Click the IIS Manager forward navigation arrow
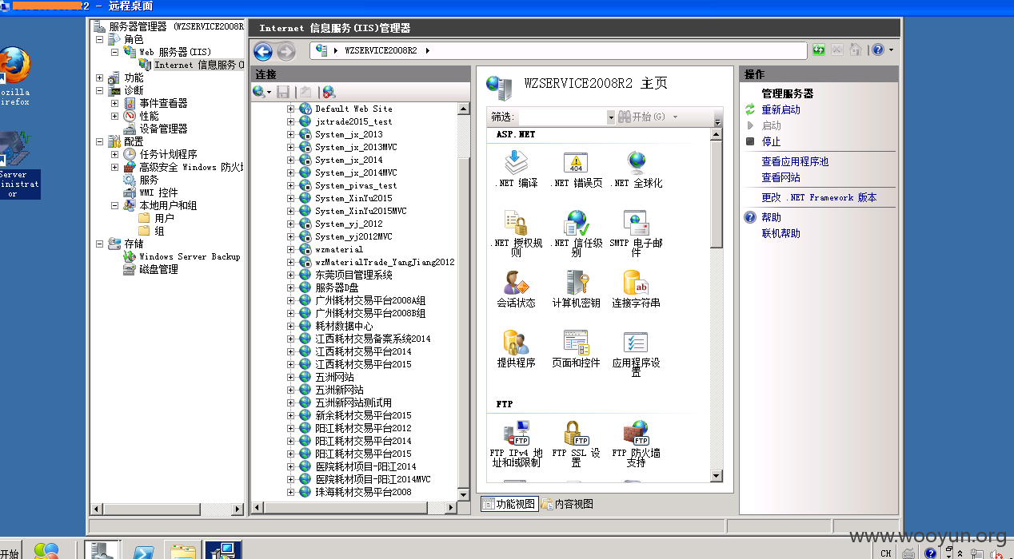The image size is (1014, 559). (x=286, y=51)
